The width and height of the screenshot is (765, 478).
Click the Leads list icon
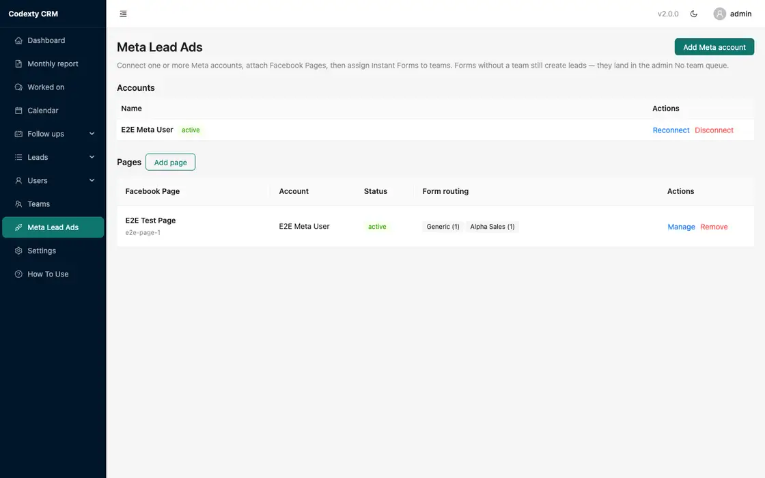18,158
